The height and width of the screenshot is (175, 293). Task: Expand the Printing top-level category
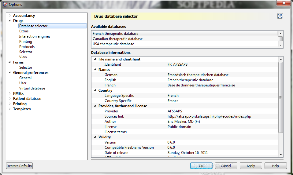(10, 104)
